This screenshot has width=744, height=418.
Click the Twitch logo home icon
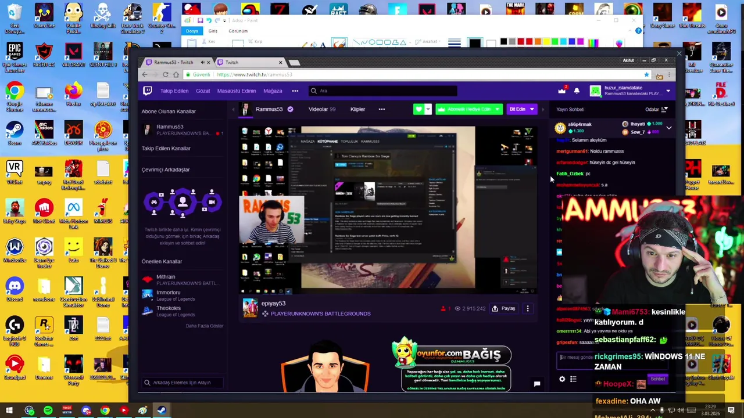click(148, 91)
